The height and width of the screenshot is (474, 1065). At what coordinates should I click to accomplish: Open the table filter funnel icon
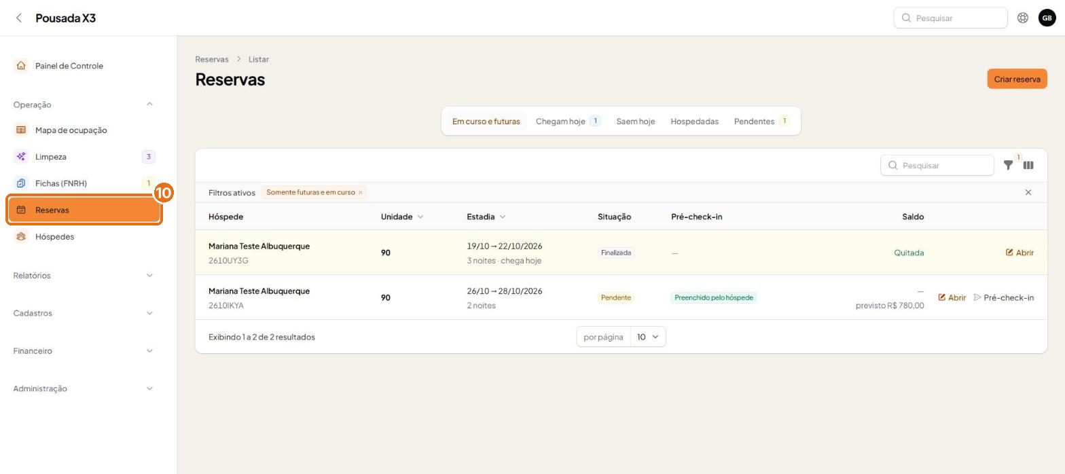point(1008,166)
